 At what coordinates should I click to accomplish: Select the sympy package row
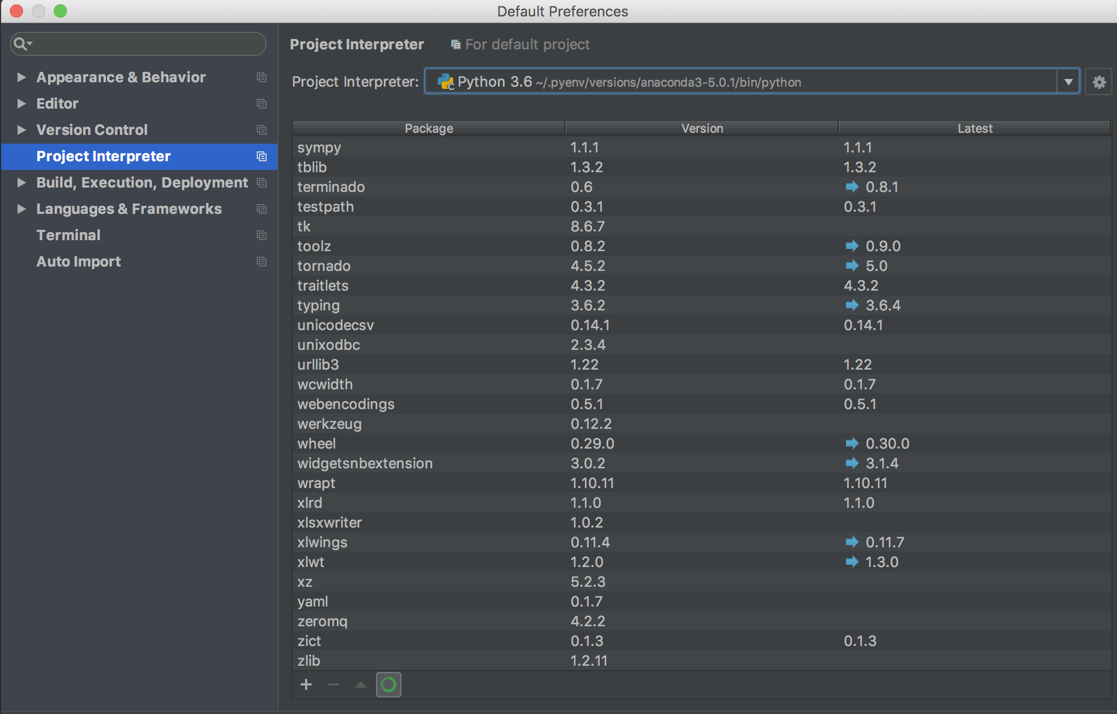pyautogui.click(x=319, y=147)
